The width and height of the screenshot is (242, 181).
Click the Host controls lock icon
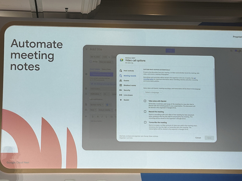pos(121,71)
